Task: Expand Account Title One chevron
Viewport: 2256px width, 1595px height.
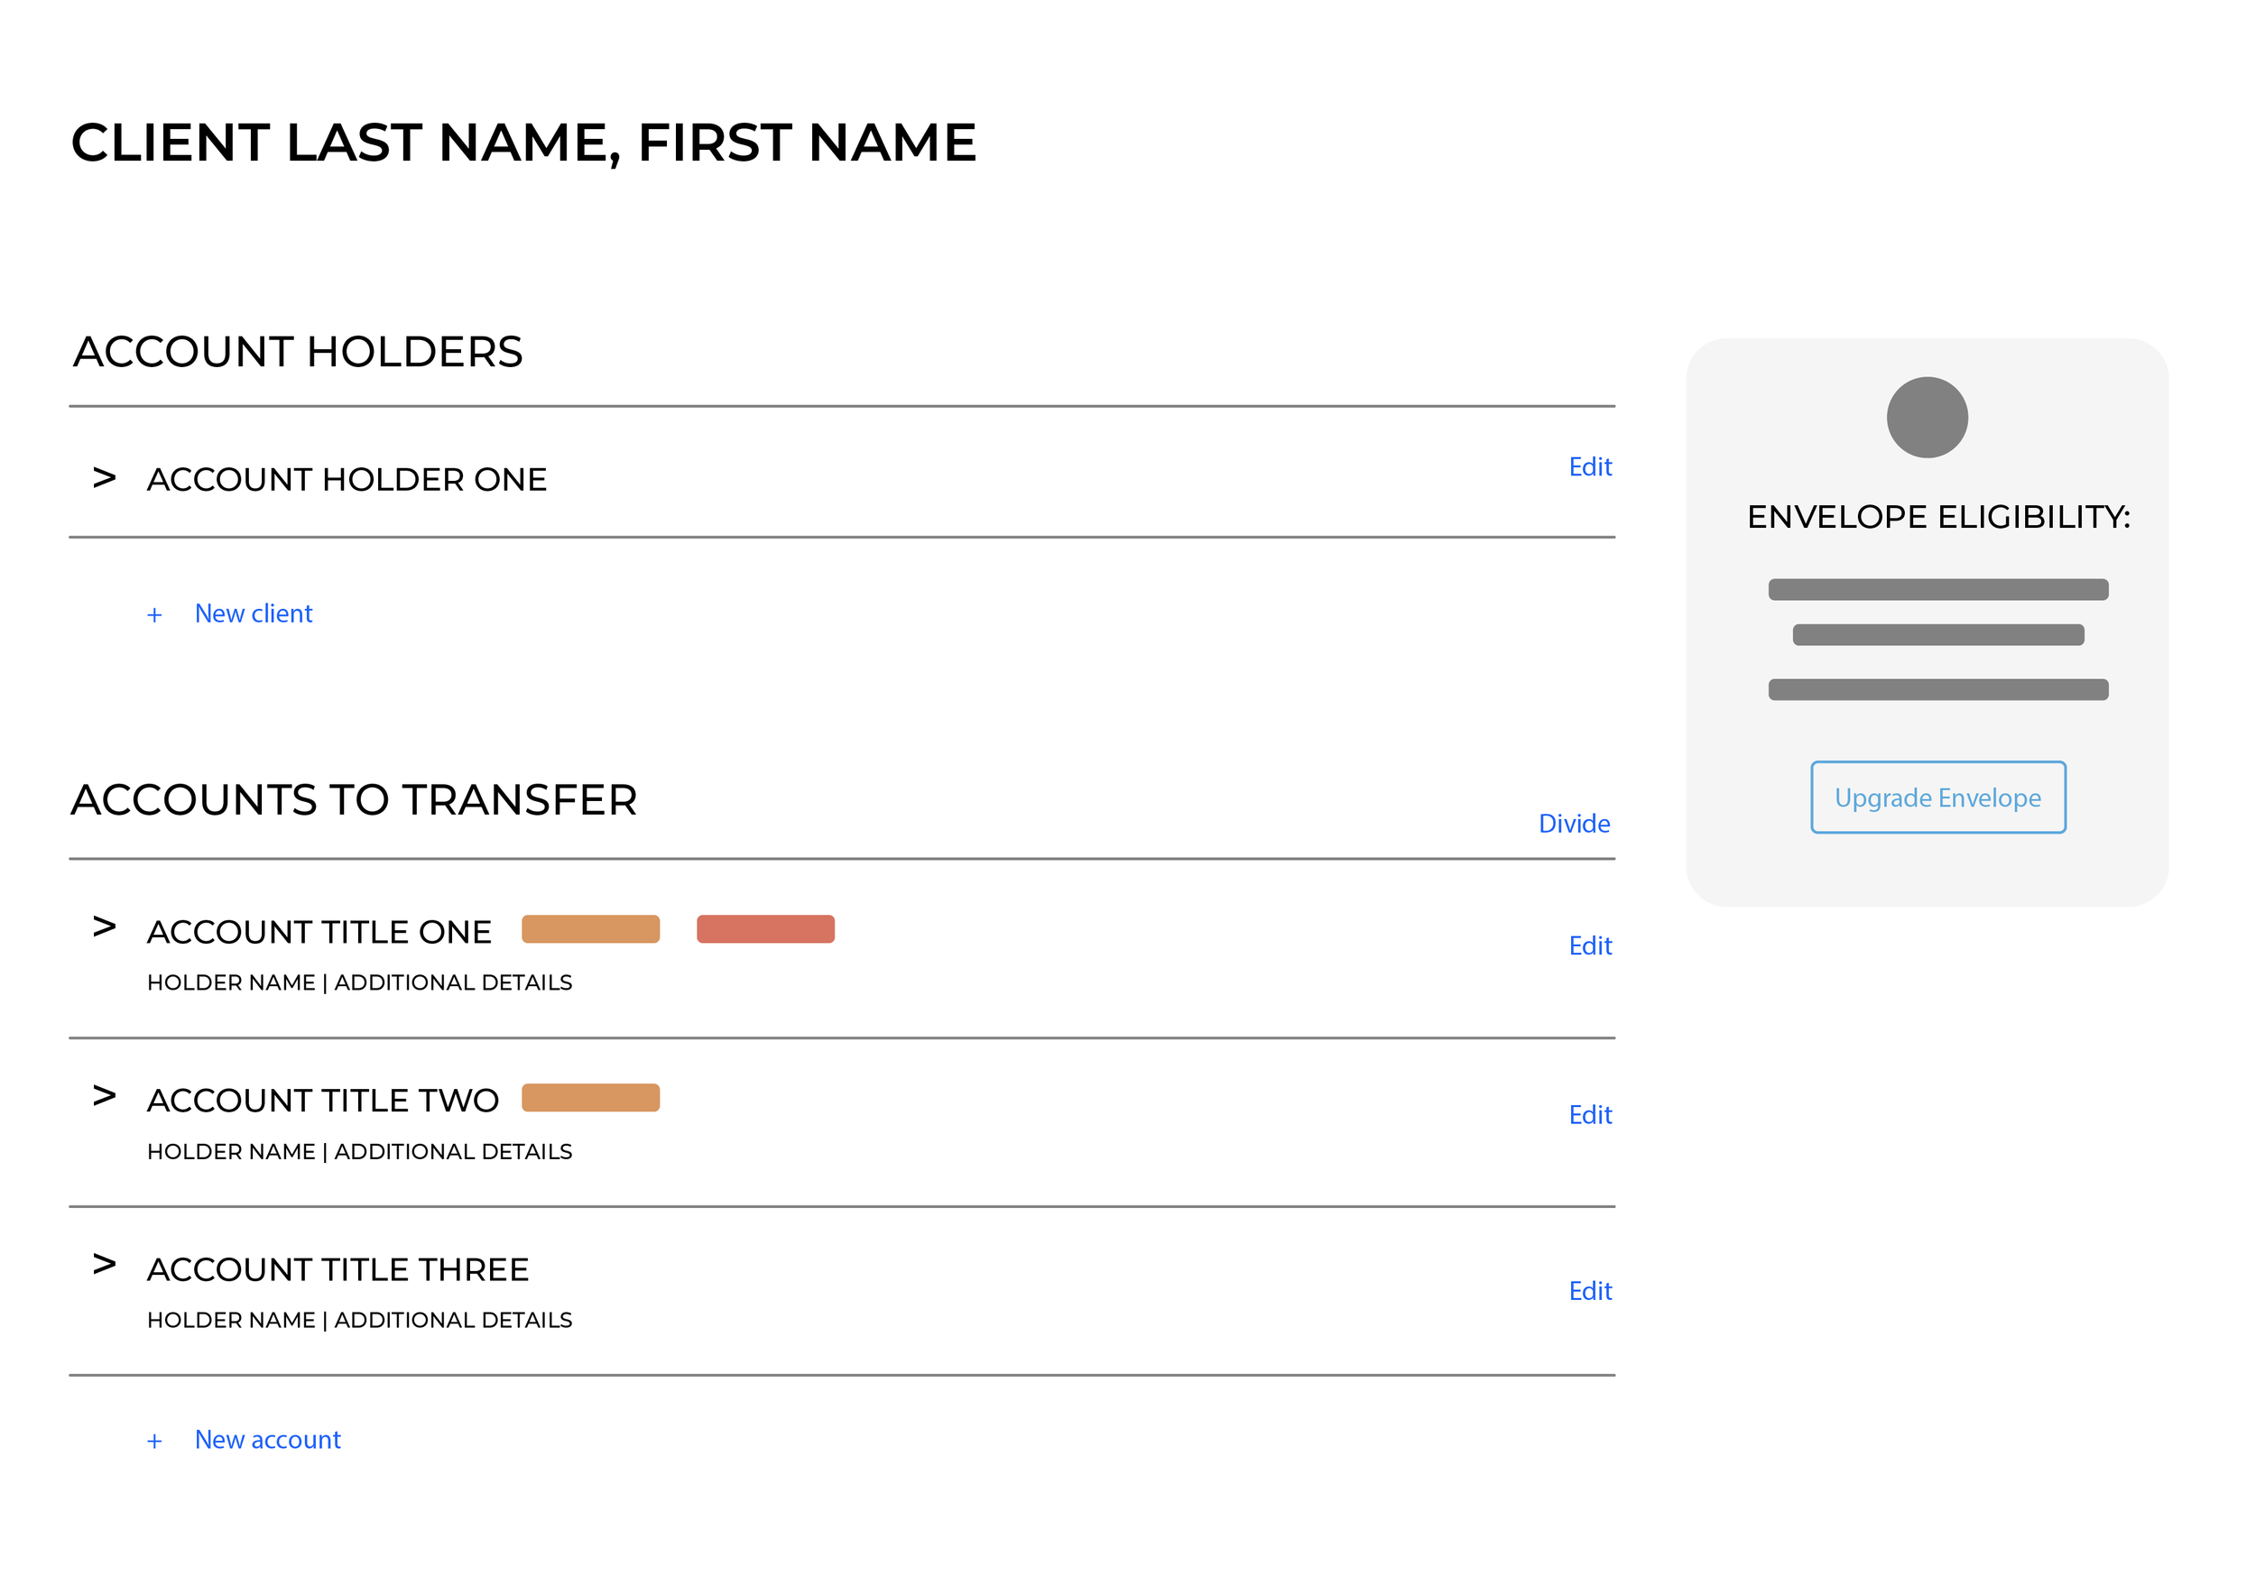Action: tap(104, 927)
